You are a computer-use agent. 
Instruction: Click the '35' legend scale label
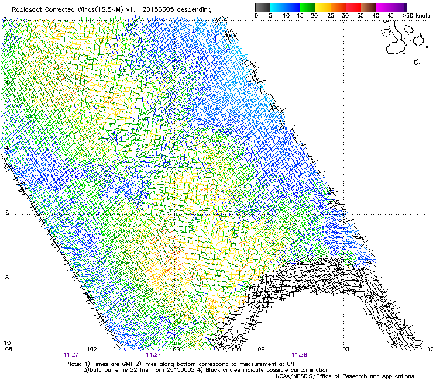360,16
